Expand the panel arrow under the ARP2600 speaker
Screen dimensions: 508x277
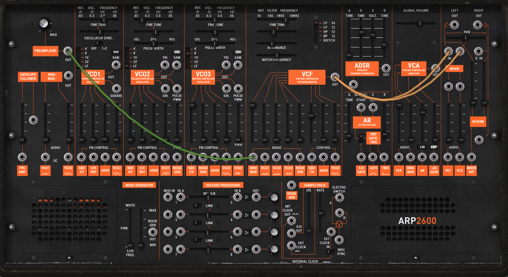[415, 258]
